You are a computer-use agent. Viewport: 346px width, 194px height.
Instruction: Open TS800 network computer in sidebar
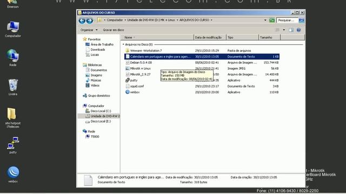(95, 136)
